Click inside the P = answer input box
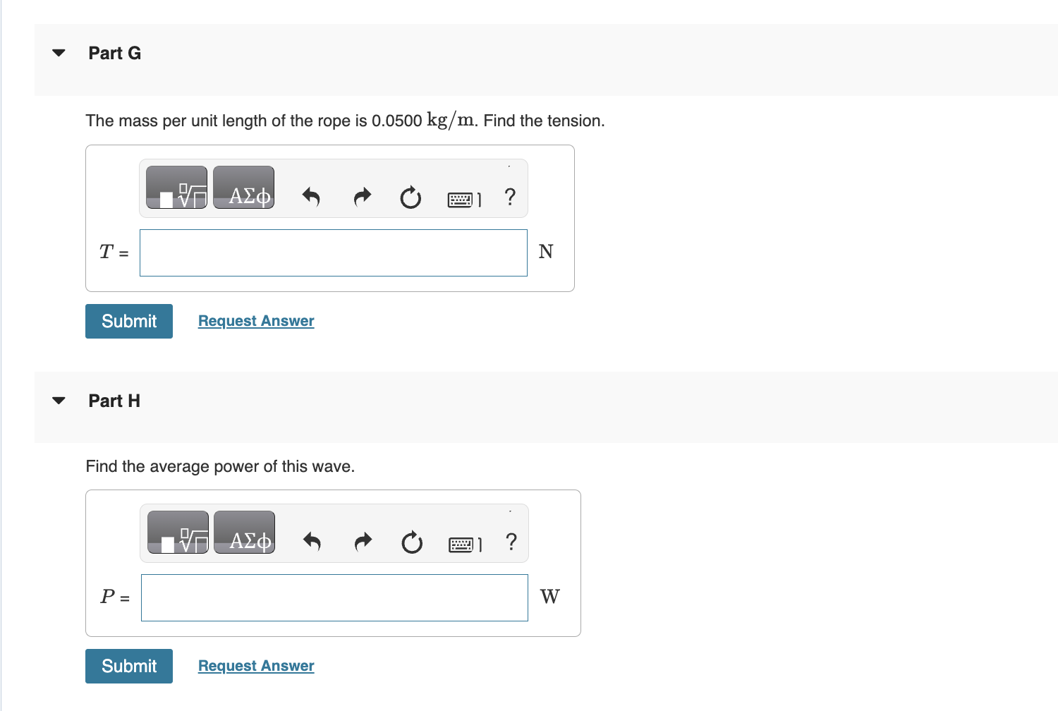Viewport: 1058px width, 711px height. pyautogui.click(x=334, y=597)
